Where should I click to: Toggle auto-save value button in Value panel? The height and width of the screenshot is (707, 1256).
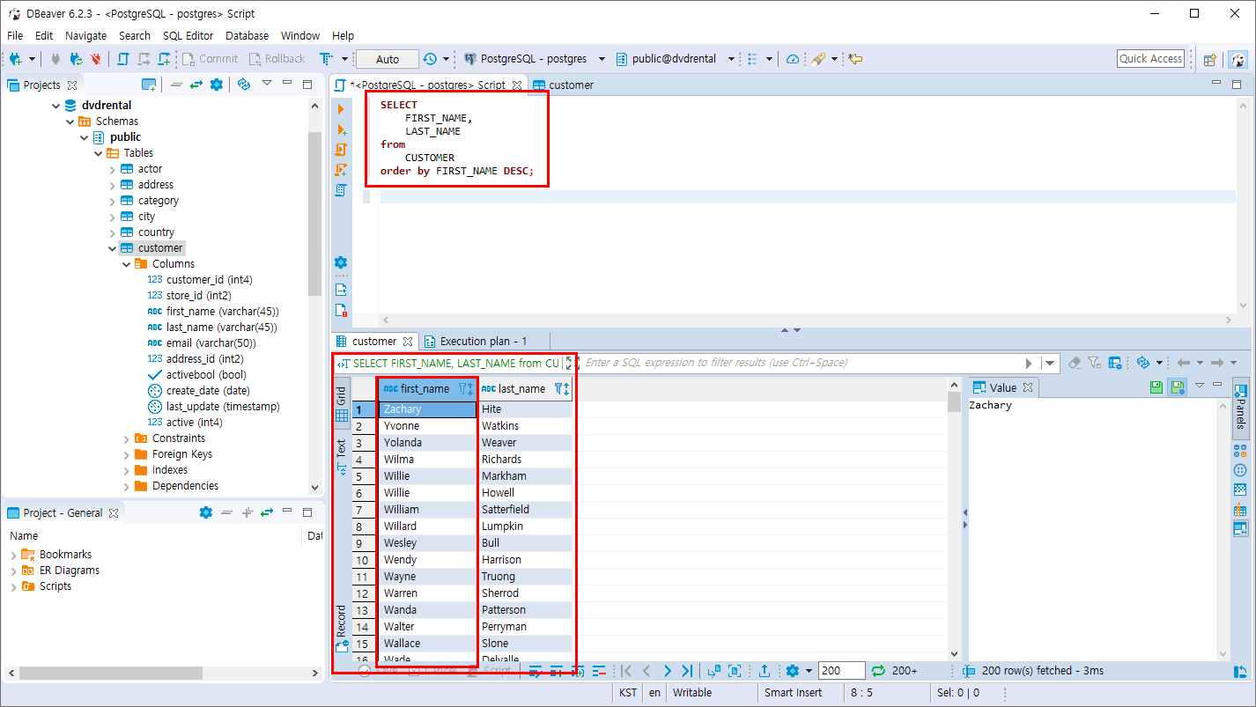[x=1176, y=387]
